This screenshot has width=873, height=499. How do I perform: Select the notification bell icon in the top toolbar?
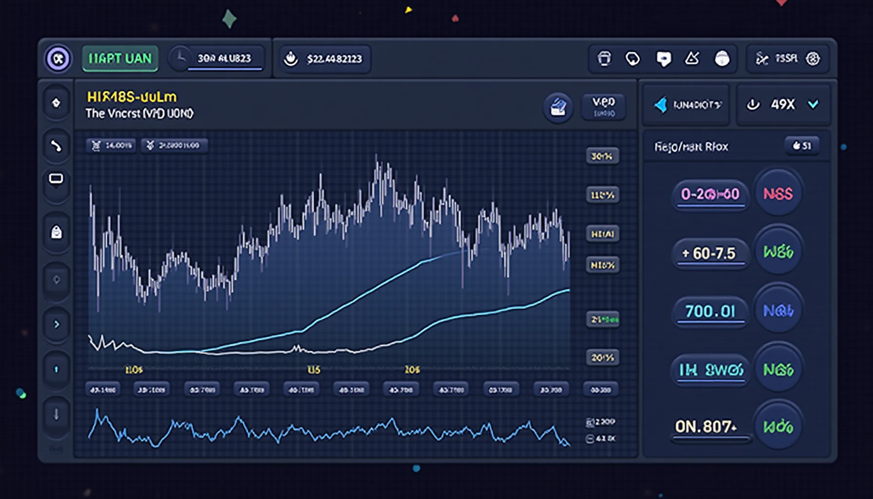click(604, 59)
